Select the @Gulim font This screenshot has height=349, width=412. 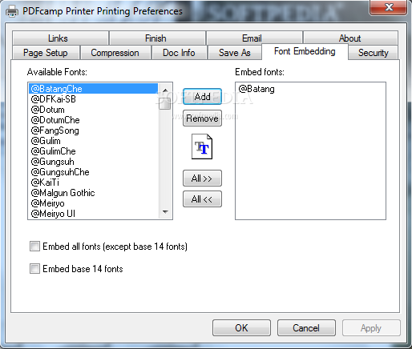click(x=94, y=141)
